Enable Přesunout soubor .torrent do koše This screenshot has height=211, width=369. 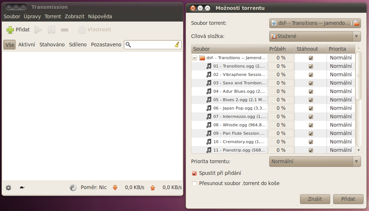[194, 184]
